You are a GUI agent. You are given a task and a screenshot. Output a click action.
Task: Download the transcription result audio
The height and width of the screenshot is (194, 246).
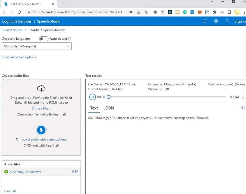242,97
